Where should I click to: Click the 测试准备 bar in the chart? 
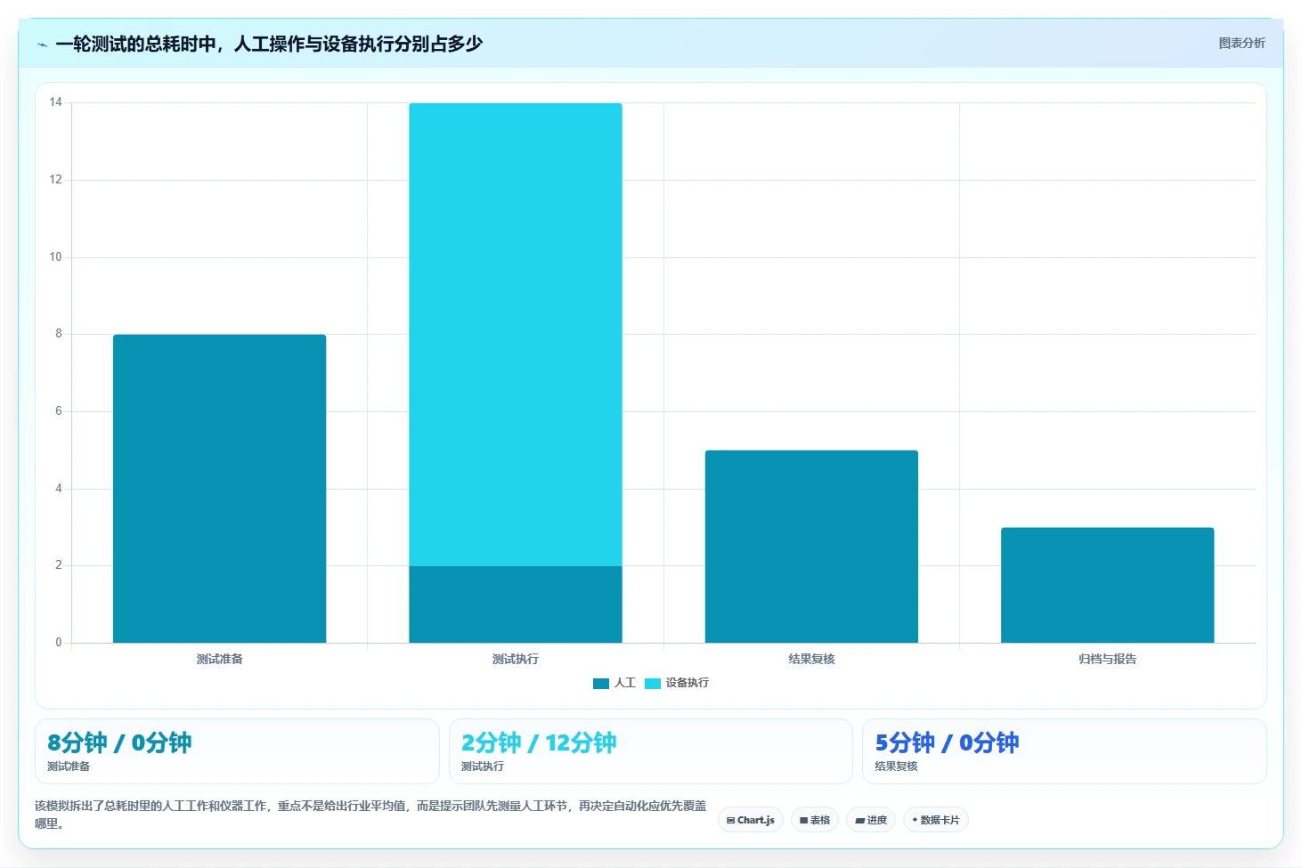[x=219, y=489]
